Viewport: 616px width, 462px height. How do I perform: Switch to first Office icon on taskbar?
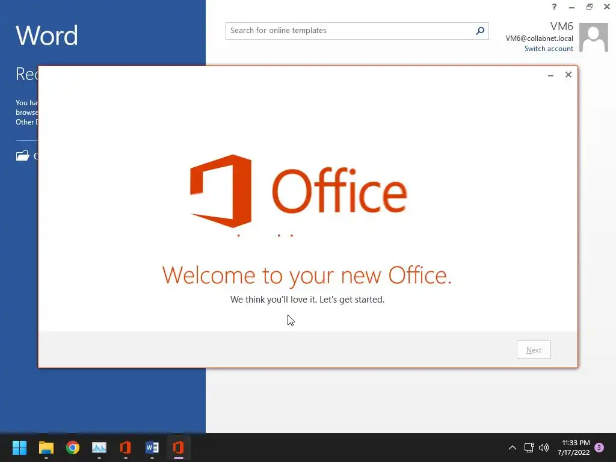point(125,448)
